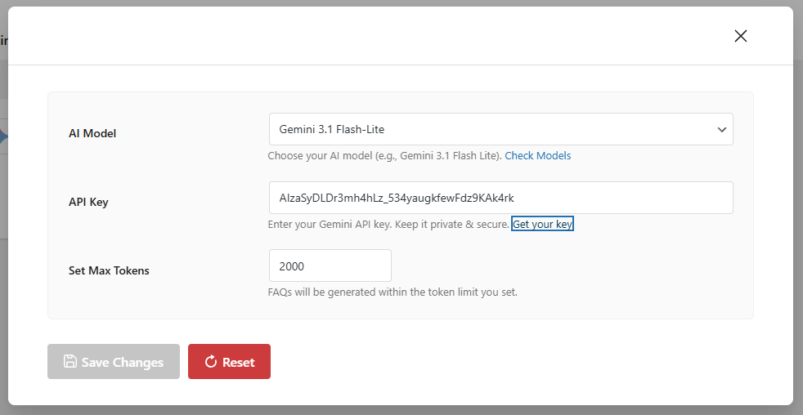This screenshot has width=803, height=415.
Task: Click the Set Max Tokens label
Action: tap(109, 270)
